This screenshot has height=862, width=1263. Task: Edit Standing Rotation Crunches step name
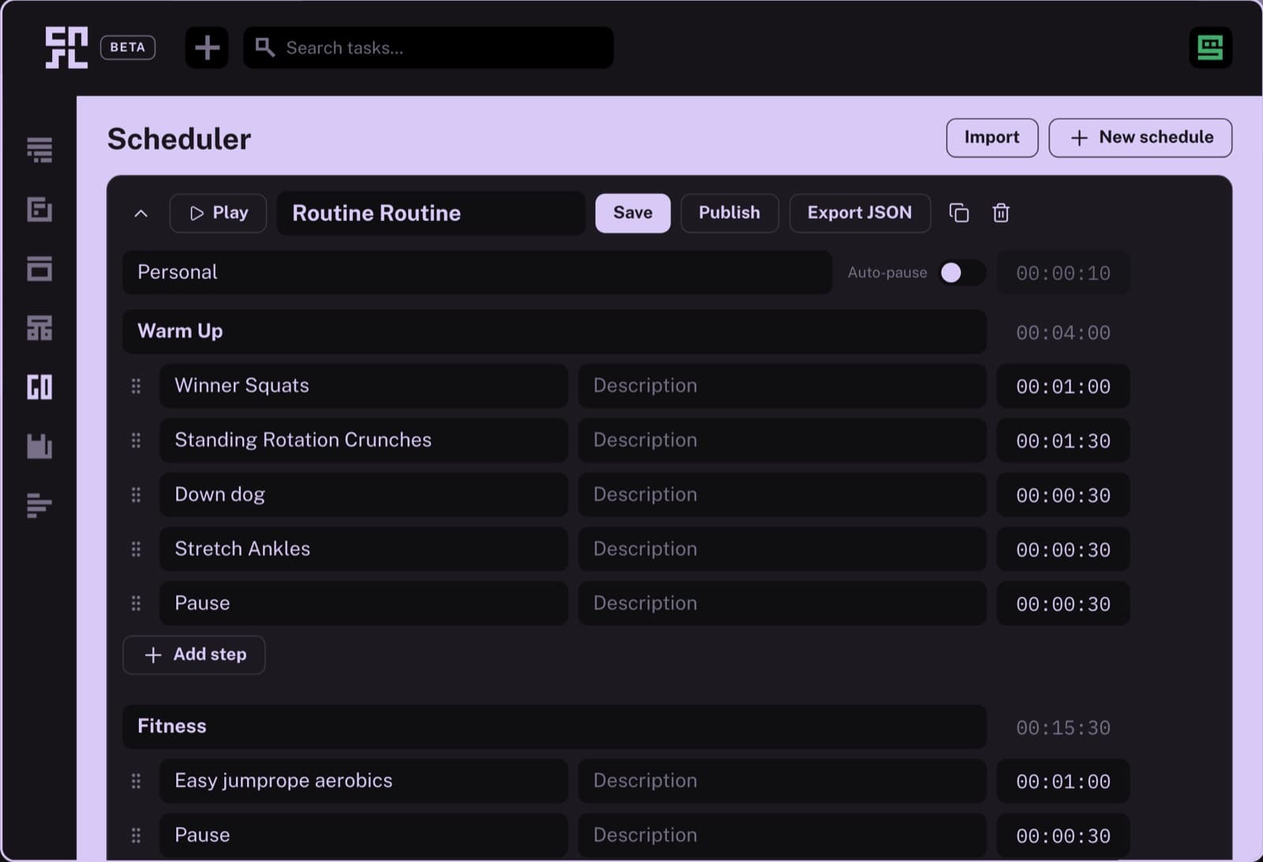[x=364, y=440]
